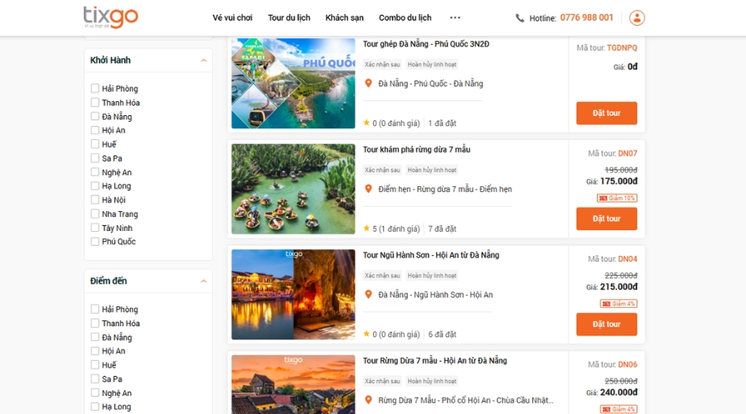Viewport: 746px width, 414px height.
Task: Open Tour Ngũ Hành Sơn - Hội An title
Action: pyautogui.click(x=431, y=255)
